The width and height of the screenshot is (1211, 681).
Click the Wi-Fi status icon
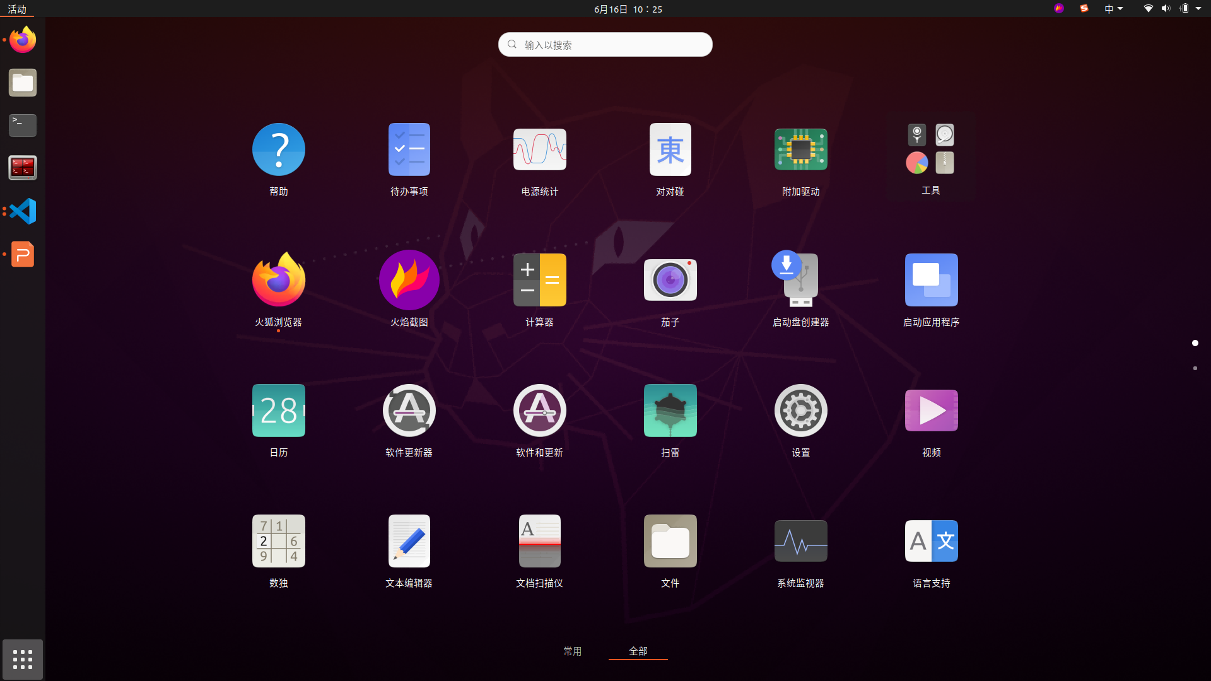coord(1149,9)
